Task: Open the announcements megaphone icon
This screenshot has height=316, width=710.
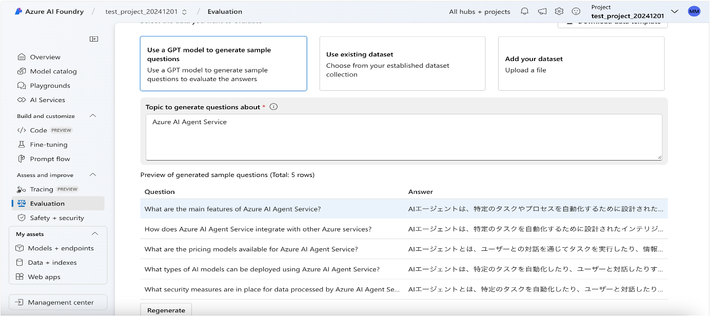Action: click(542, 11)
